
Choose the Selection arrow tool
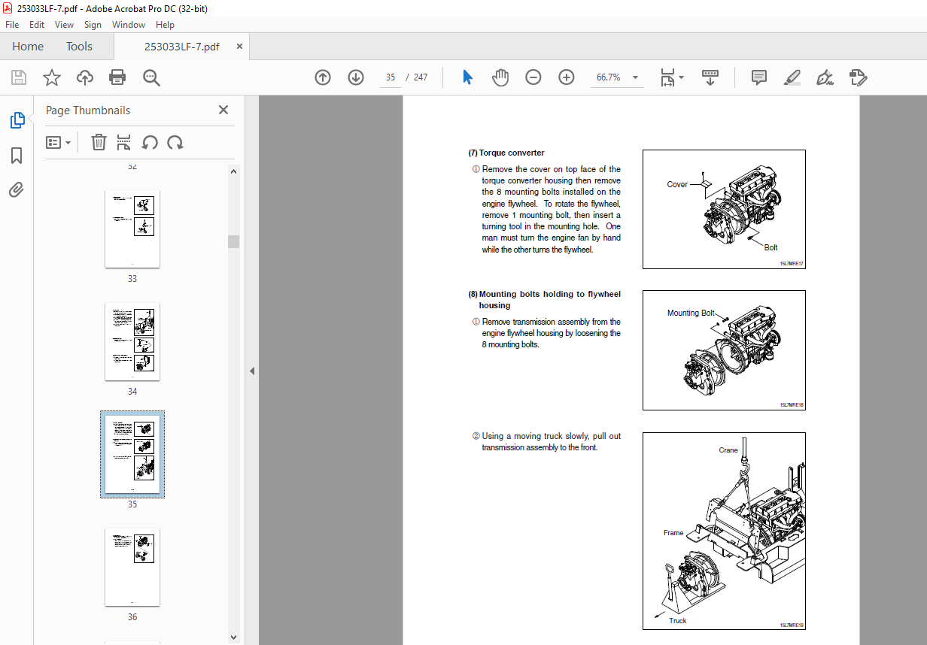point(467,77)
